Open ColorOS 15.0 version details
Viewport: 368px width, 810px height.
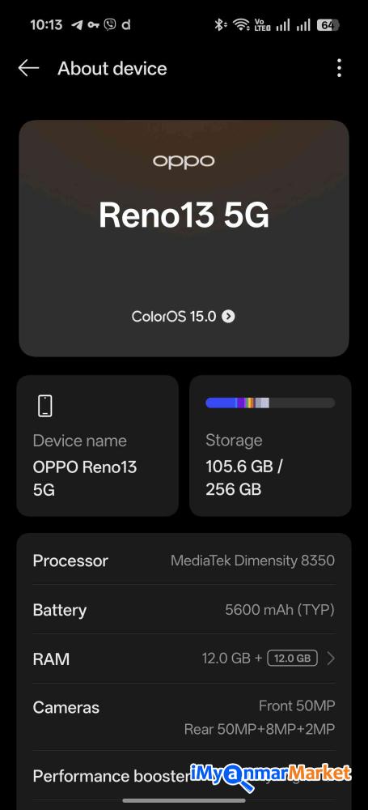click(x=184, y=316)
